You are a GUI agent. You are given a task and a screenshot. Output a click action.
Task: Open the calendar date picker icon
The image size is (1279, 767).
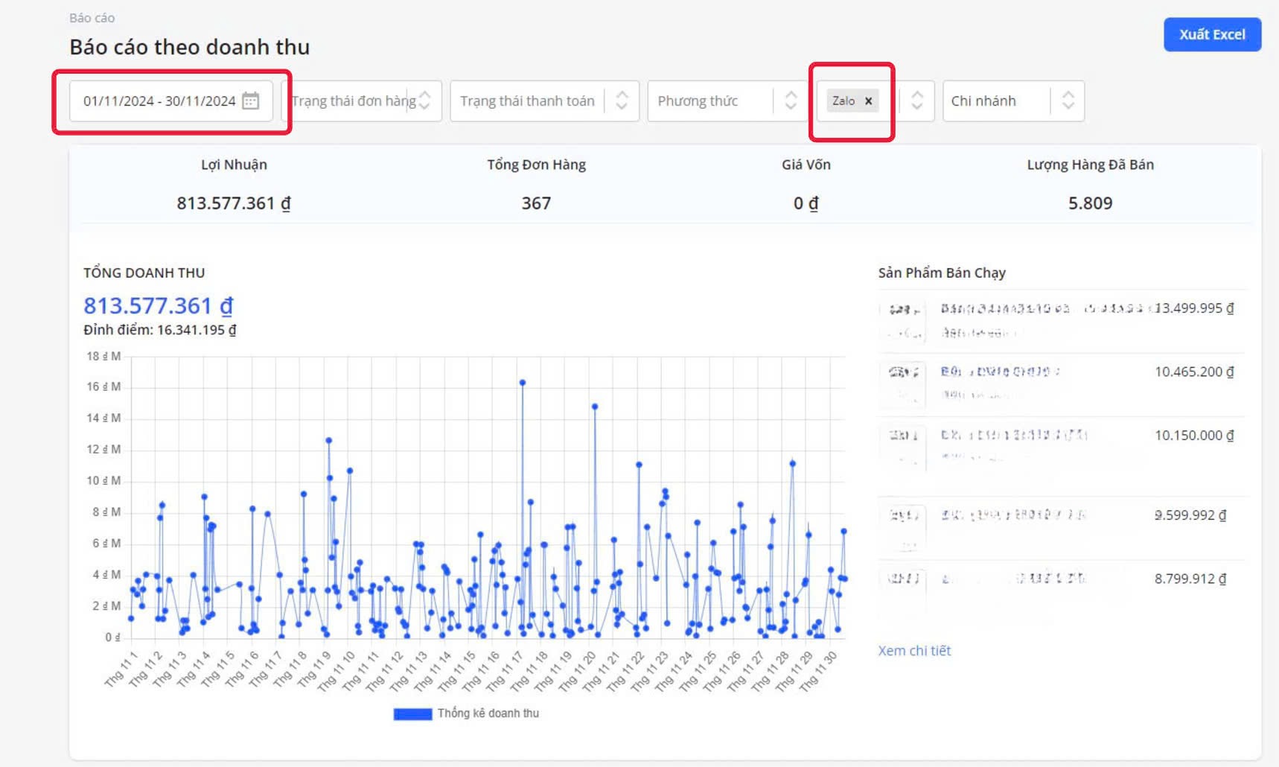[x=251, y=101]
